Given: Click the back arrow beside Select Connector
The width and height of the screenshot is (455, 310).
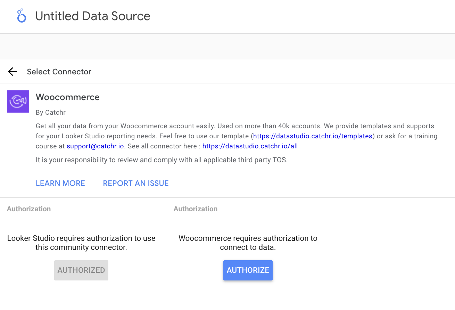Looking at the screenshot, I should [x=12, y=72].
